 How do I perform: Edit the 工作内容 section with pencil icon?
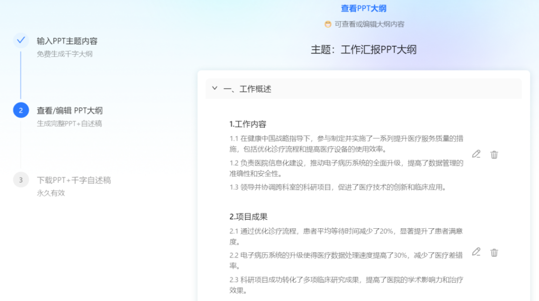(476, 154)
